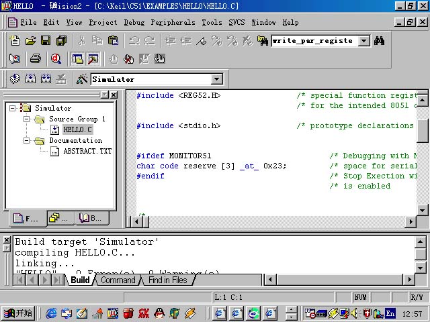The image size is (430, 322).
Task: Open a file with the folder icon
Action: pyautogui.click(x=30, y=41)
